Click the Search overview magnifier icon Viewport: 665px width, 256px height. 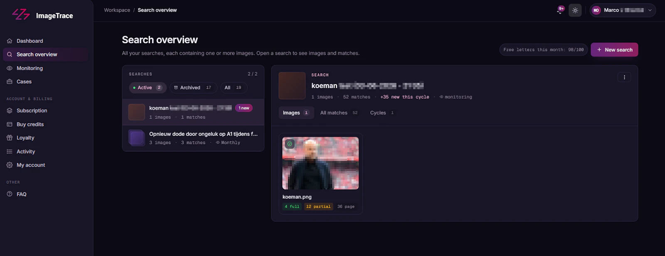(10, 54)
